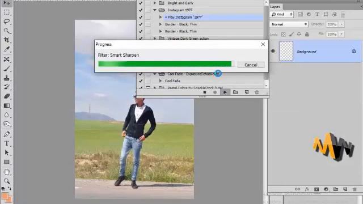
Task: Collapse Cool Fade - ExposureSchool set
Action: 155,74
